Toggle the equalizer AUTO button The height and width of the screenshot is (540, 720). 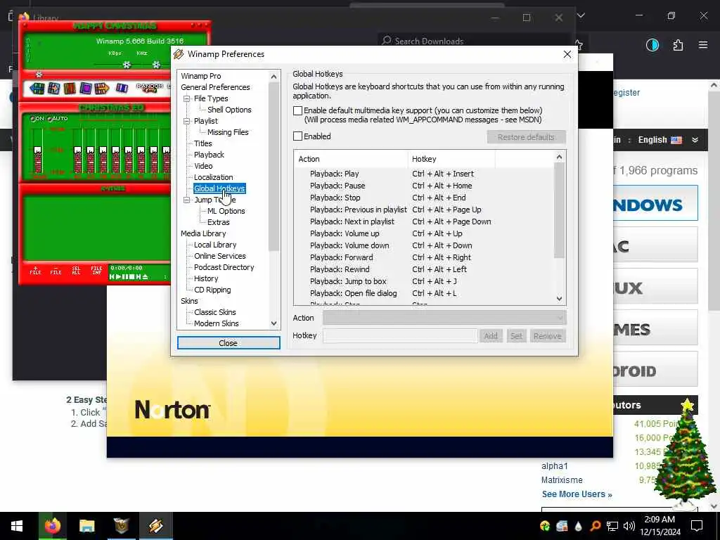[x=58, y=118]
